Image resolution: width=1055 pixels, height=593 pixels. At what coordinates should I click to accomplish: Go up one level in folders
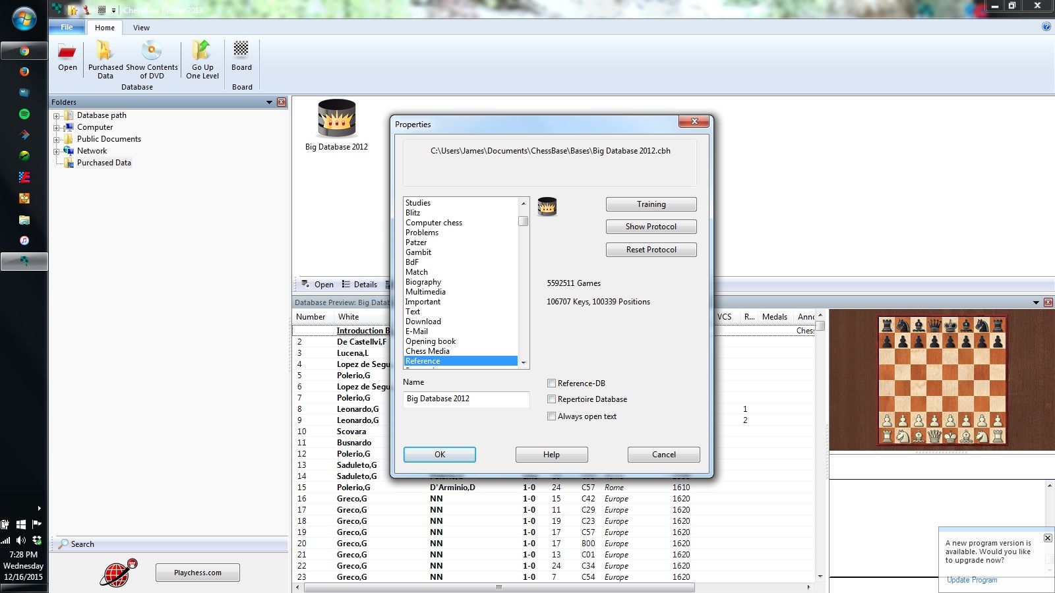coord(202,60)
